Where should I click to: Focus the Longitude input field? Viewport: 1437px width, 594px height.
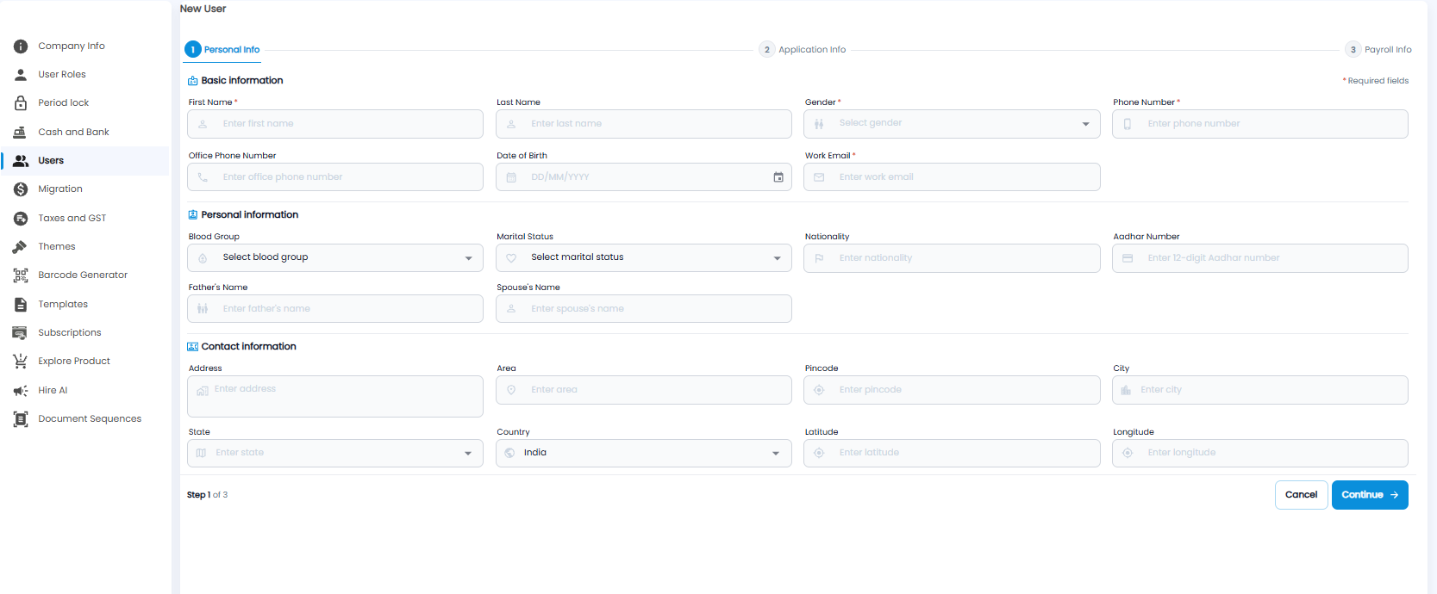tap(1260, 454)
